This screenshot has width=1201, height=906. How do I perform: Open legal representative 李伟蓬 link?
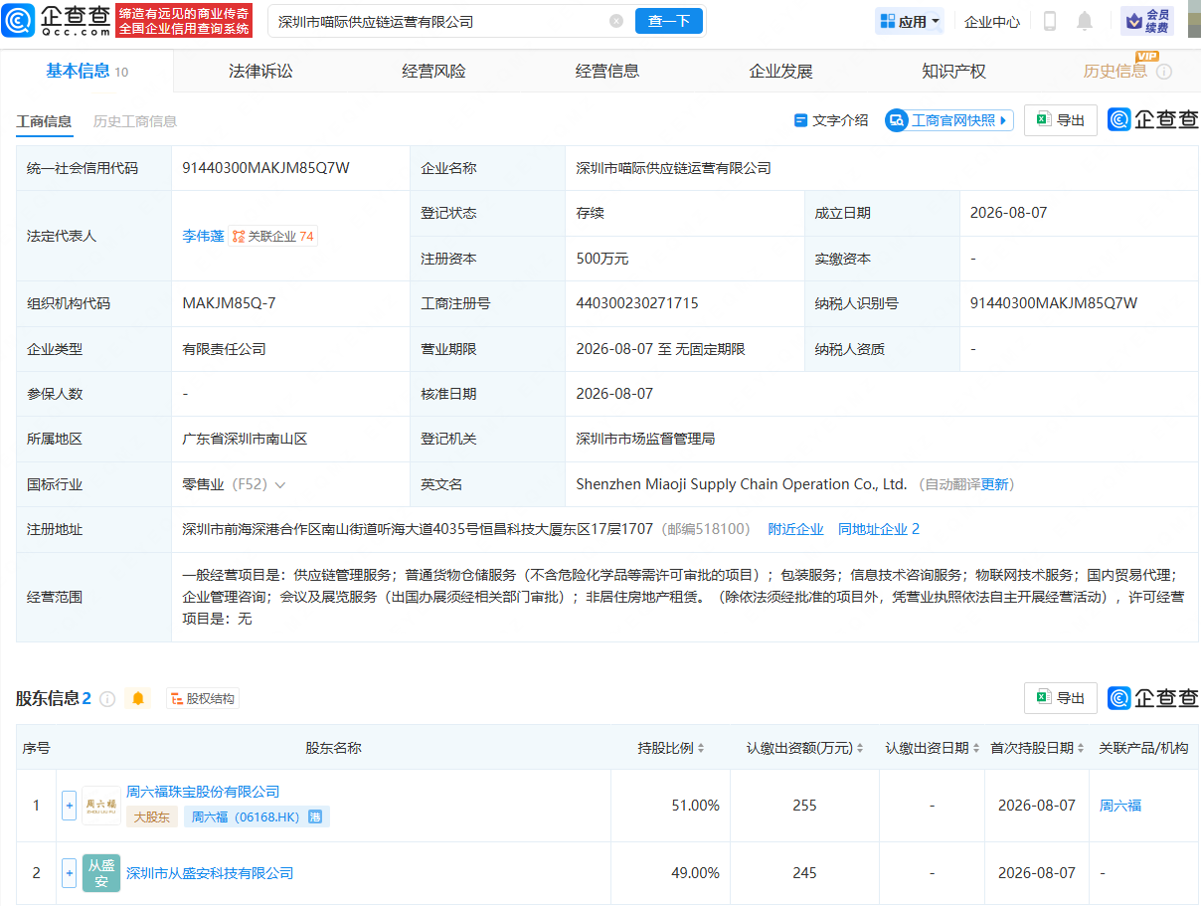click(x=203, y=237)
